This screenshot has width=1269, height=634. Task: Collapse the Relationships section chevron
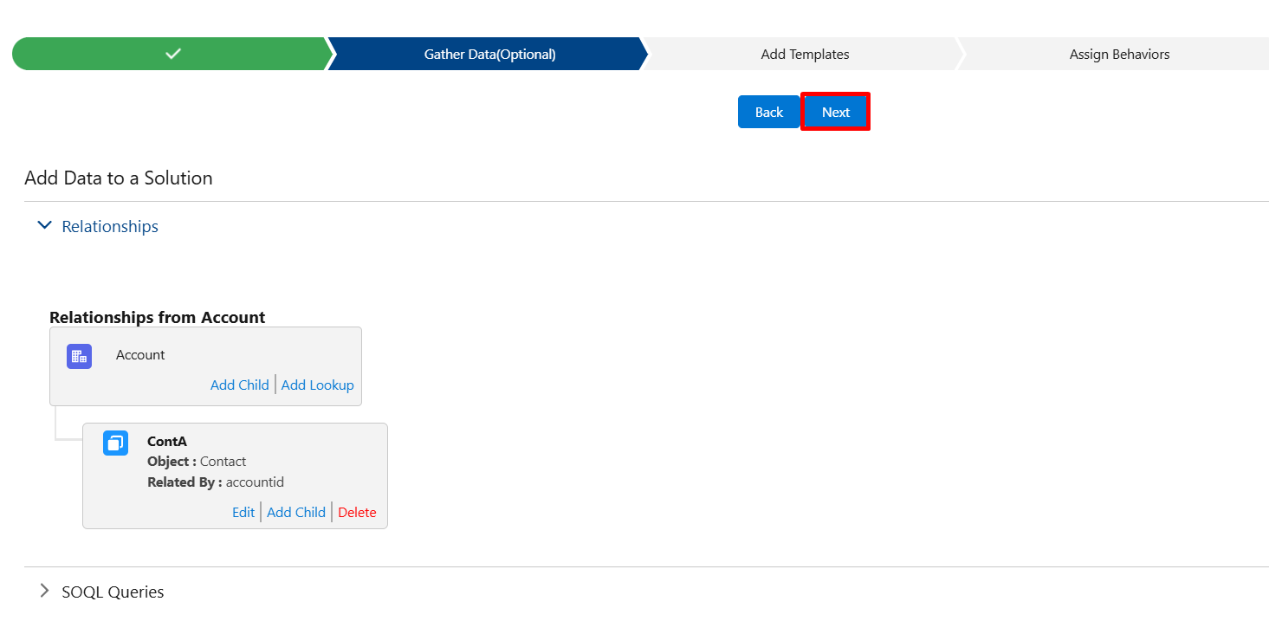pos(45,226)
